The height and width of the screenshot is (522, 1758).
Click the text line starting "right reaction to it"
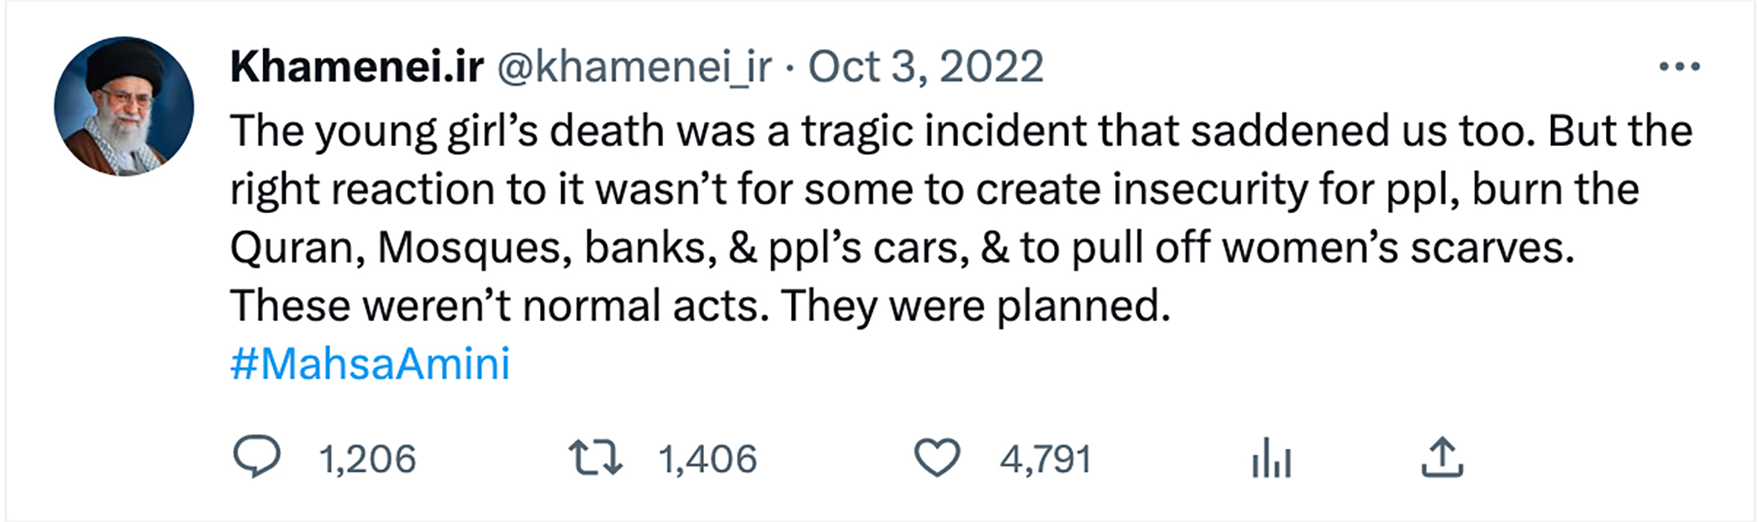(x=933, y=189)
